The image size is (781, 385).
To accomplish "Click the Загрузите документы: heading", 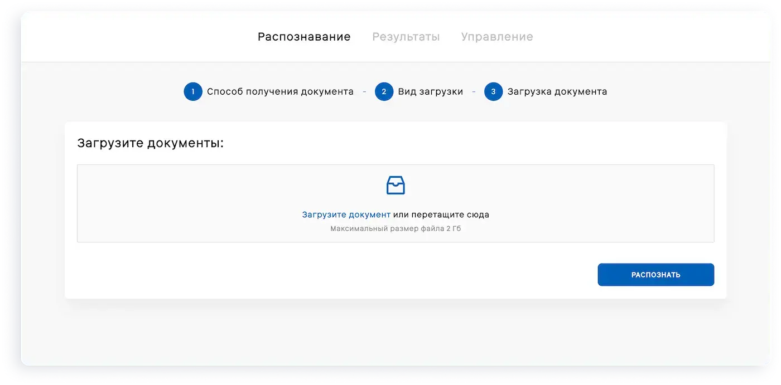I will pyautogui.click(x=150, y=143).
